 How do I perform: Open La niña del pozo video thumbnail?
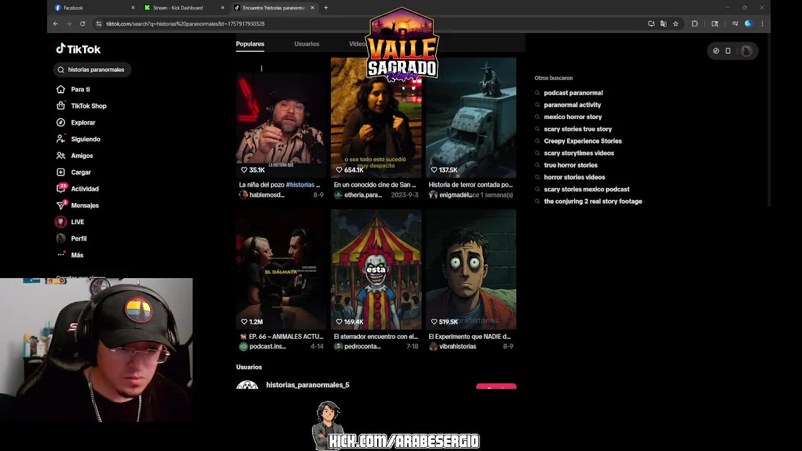[x=281, y=118]
